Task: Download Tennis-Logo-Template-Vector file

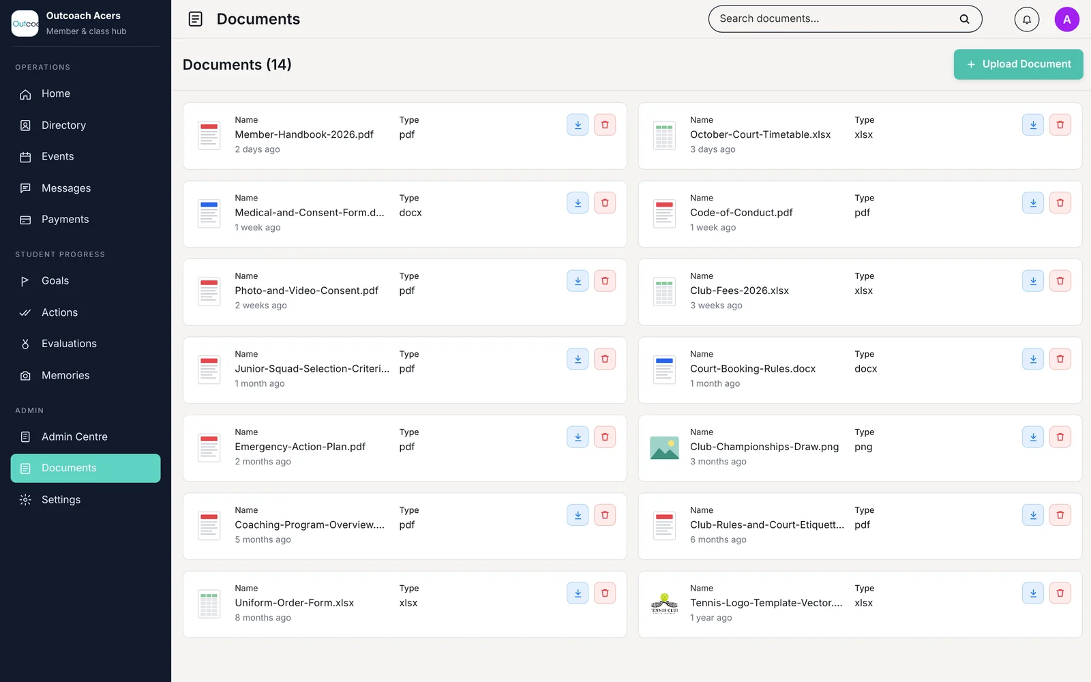Action: (x=1033, y=593)
